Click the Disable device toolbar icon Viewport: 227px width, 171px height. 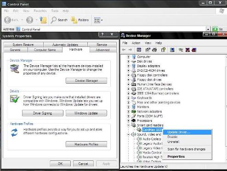coord(187,50)
